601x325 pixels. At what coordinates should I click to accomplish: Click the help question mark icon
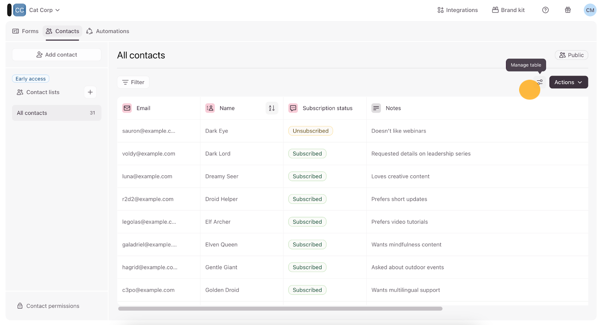545,10
